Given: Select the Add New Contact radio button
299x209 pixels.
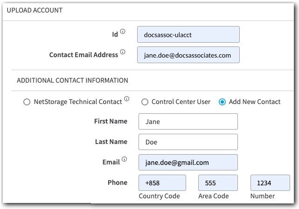Looking at the screenshot, I should tap(222, 102).
